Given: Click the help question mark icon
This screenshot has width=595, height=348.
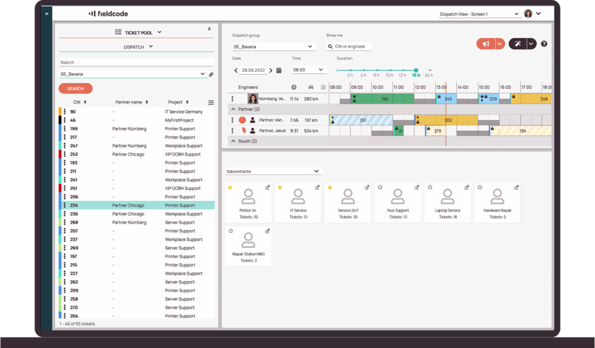Looking at the screenshot, I should click(544, 44).
